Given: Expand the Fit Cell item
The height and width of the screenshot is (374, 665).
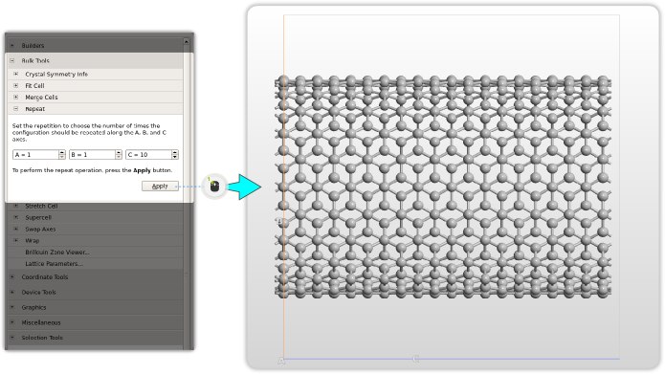Looking at the screenshot, I should (15, 86).
